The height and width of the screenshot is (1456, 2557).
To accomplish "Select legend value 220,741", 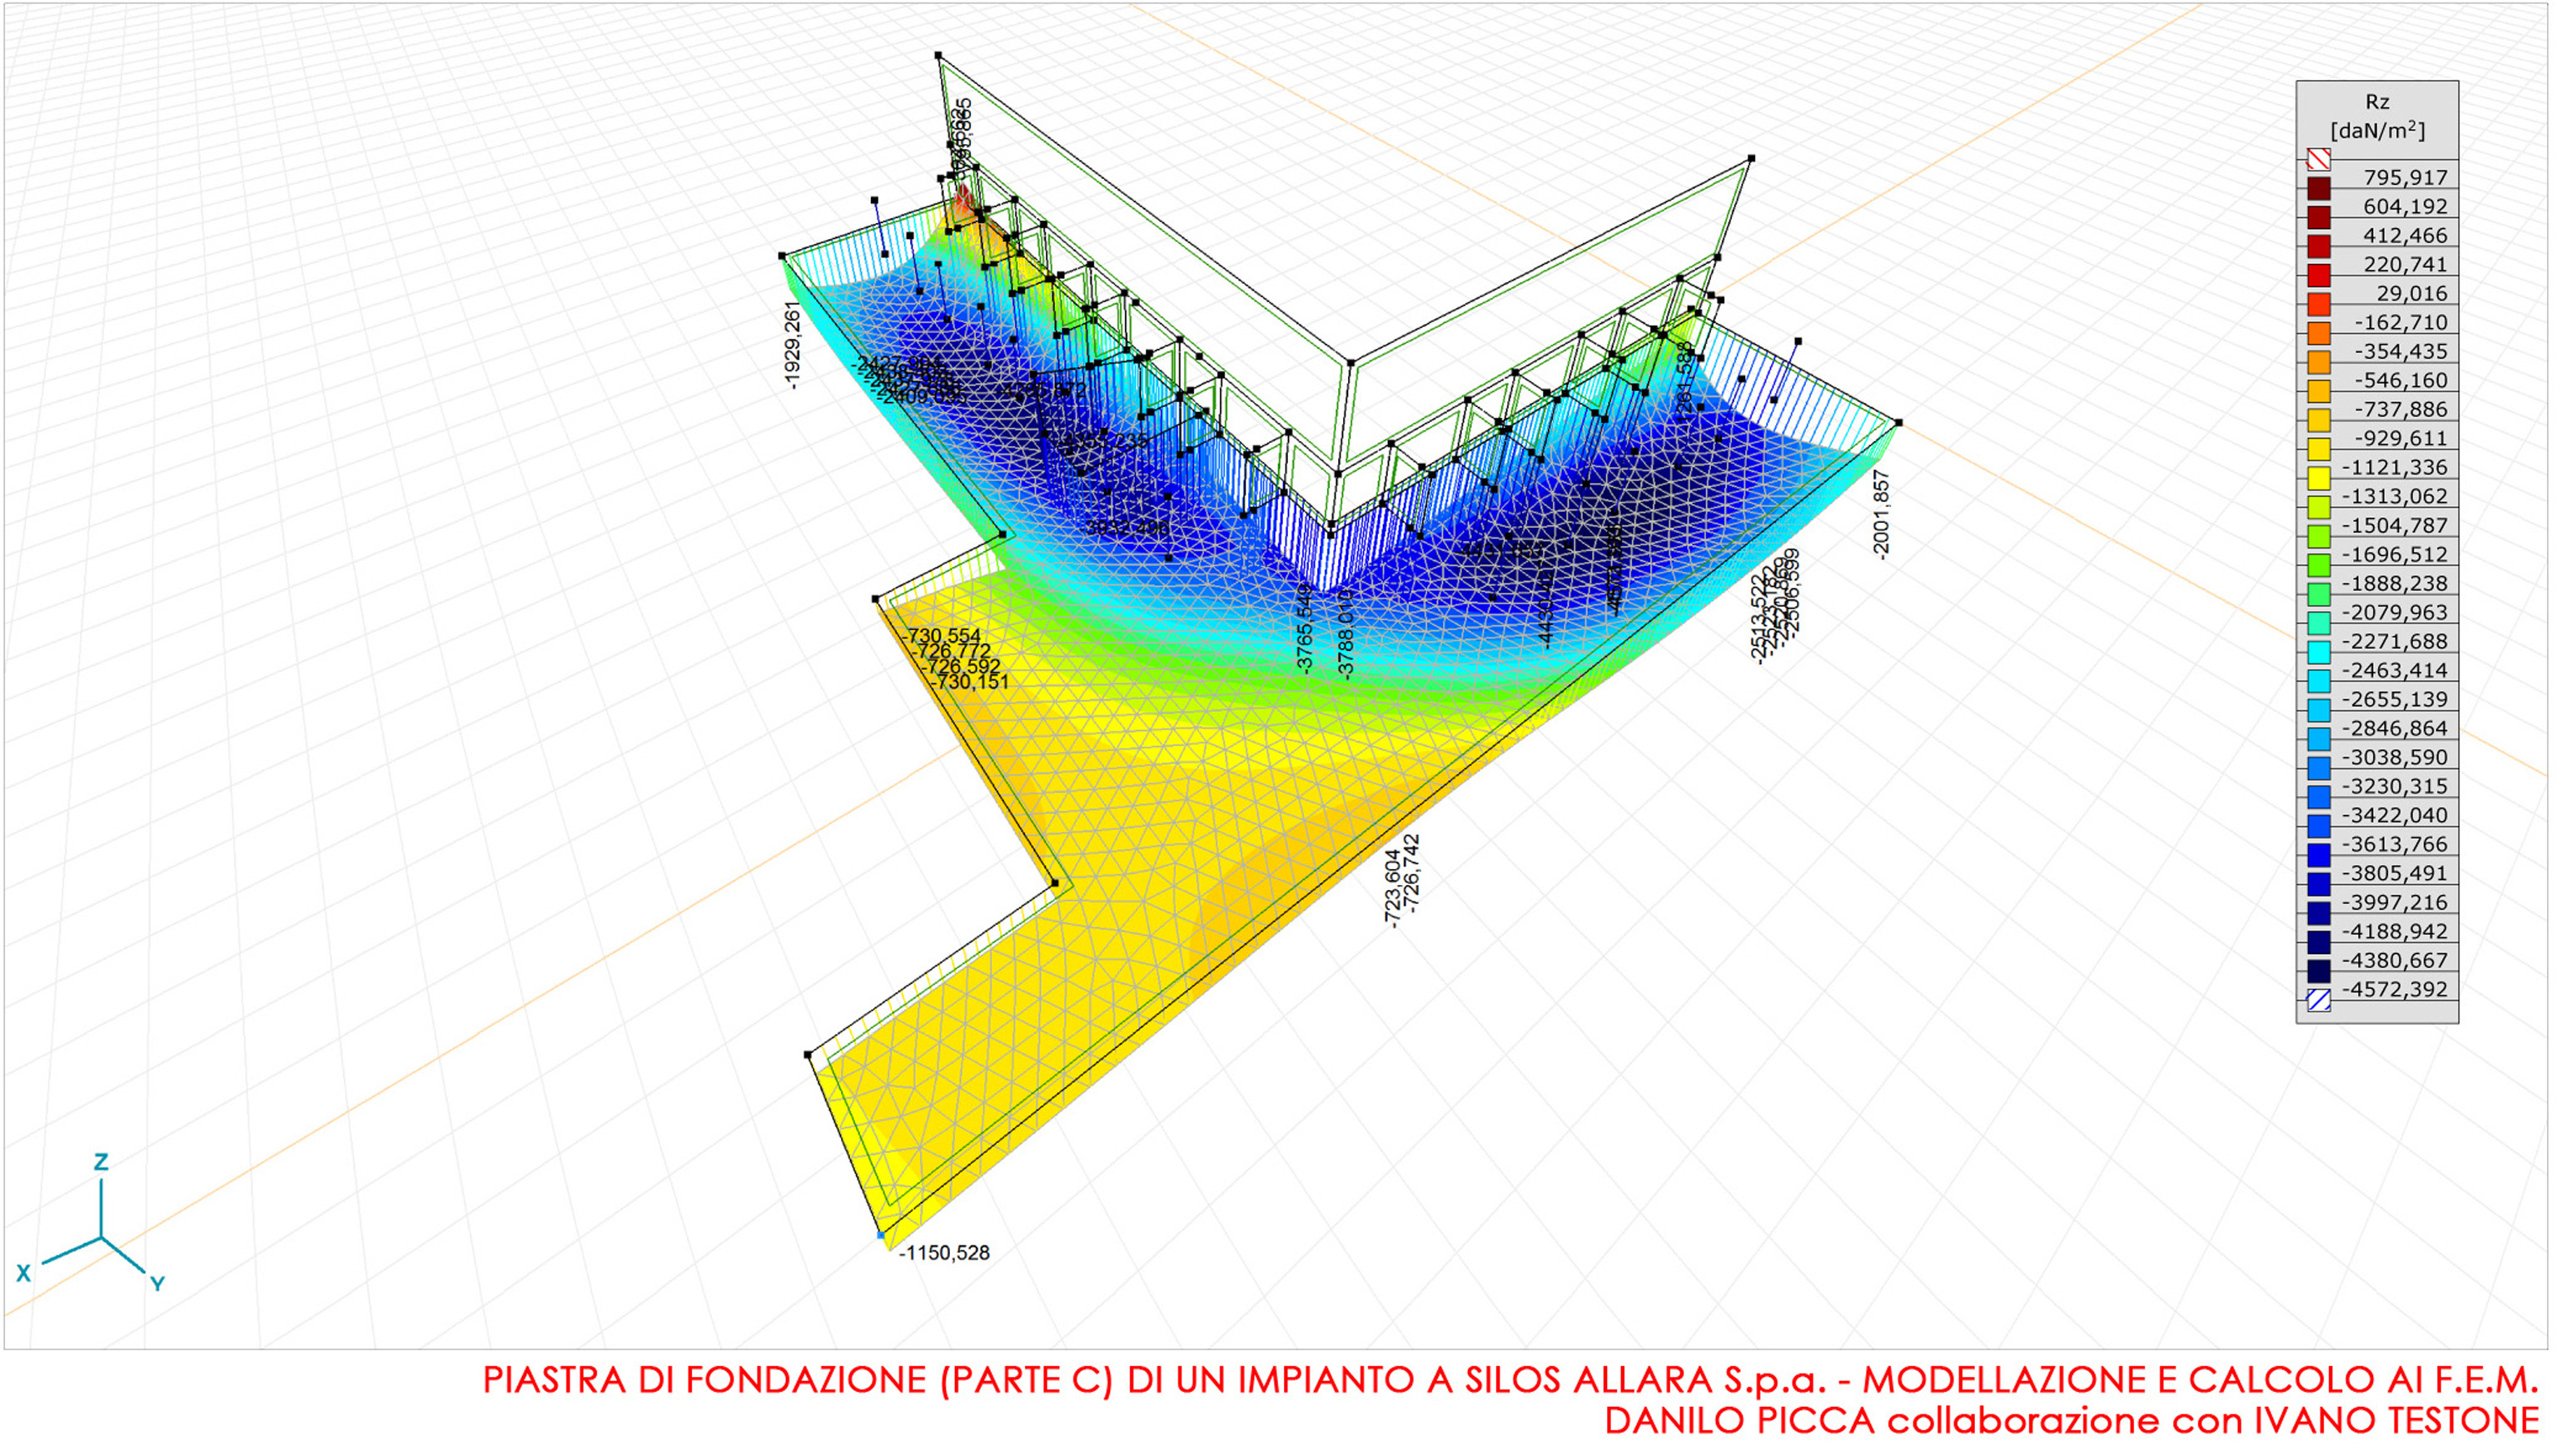I will [x=2406, y=264].
